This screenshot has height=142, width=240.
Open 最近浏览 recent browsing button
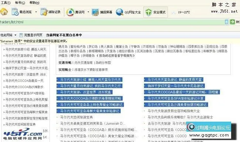(x=21, y=12)
